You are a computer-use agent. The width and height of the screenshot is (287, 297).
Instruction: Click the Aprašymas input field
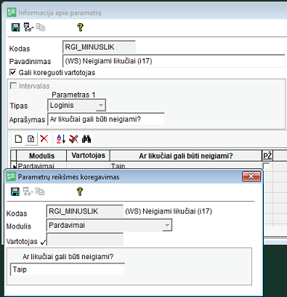point(106,119)
